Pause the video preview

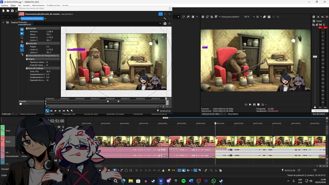click(254, 105)
